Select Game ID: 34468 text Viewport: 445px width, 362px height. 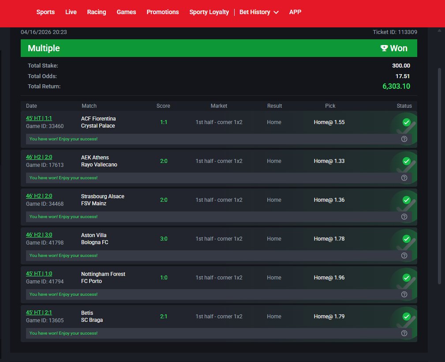pos(45,204)
